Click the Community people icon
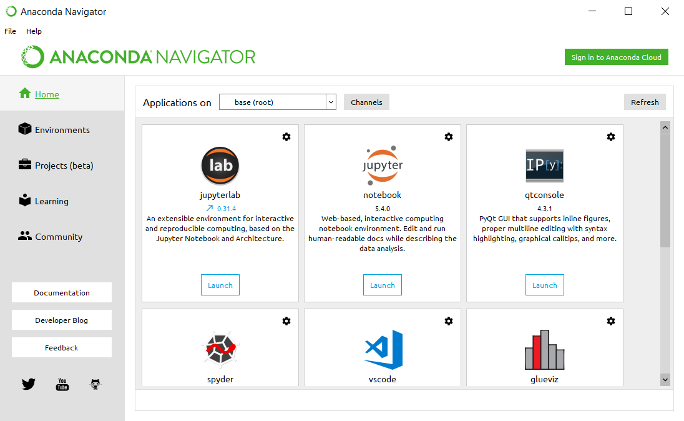This screenshot has width=684, height=421. point(25,235)
